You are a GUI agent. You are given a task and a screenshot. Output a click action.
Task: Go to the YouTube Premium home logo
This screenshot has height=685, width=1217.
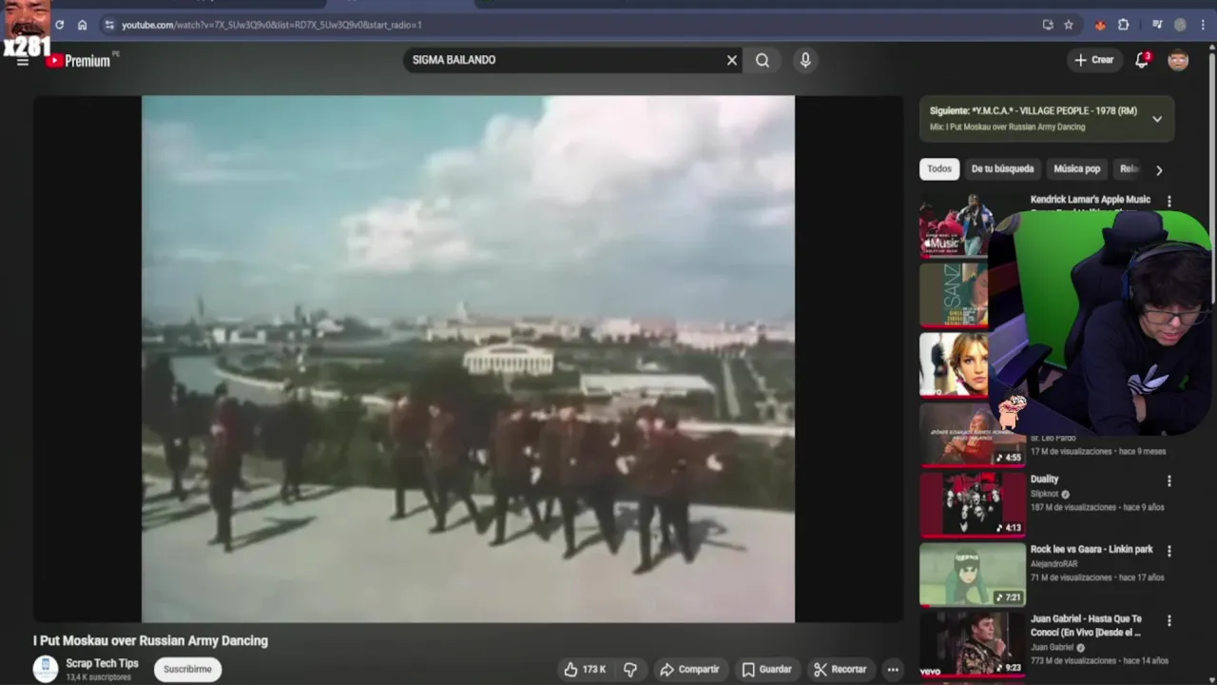pos(80,61)
